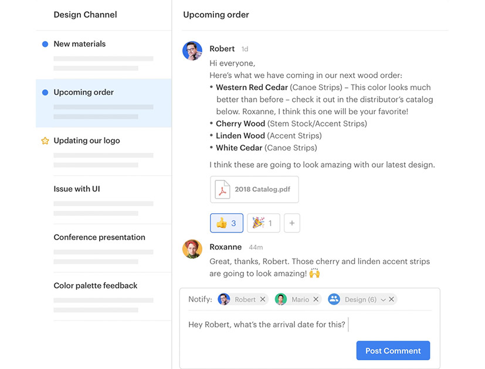Open the New materials thread

pyautogui.click(x=104, y=55)
